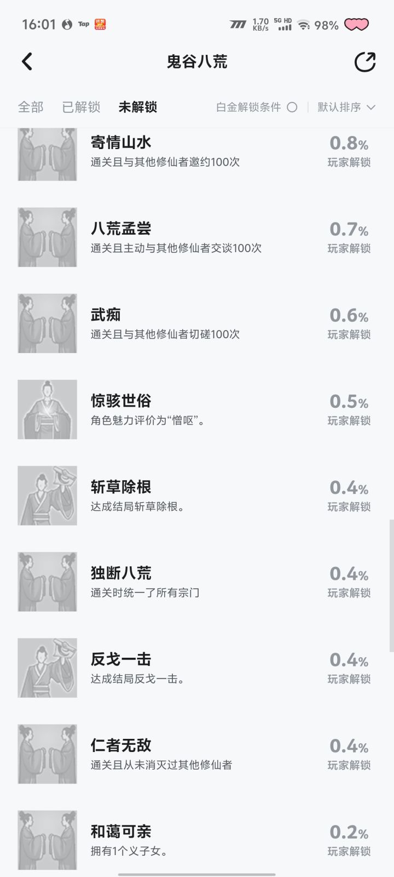Image resolution: width=394 pixels, height=877 pixels.
Task: Tap the back arrow icon
Action: click(x=27, y=62)
